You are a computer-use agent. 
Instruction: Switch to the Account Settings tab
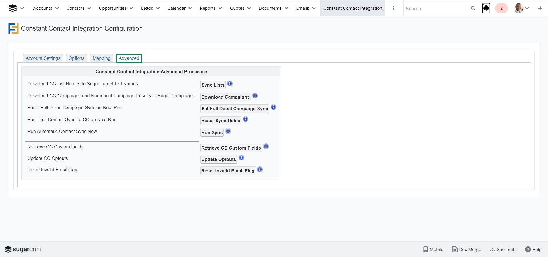coord(43,58)
